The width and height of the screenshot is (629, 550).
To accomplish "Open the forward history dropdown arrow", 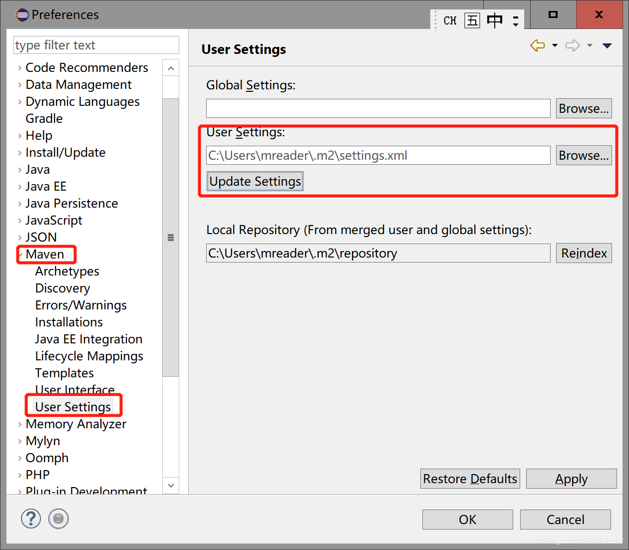I will (x=590, y=45).
